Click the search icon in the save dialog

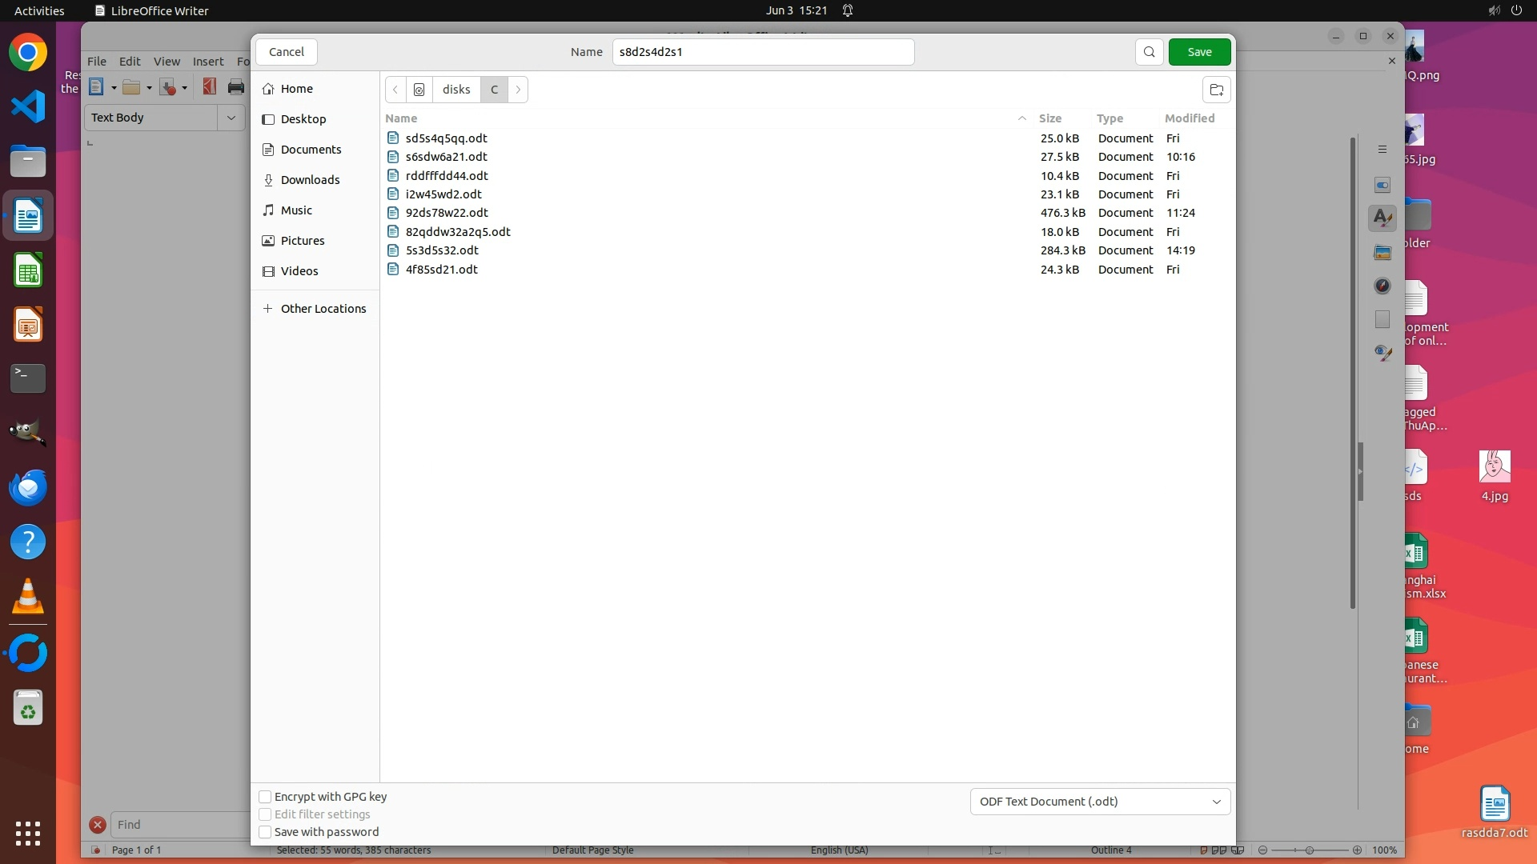click(x=1149, y=52)
